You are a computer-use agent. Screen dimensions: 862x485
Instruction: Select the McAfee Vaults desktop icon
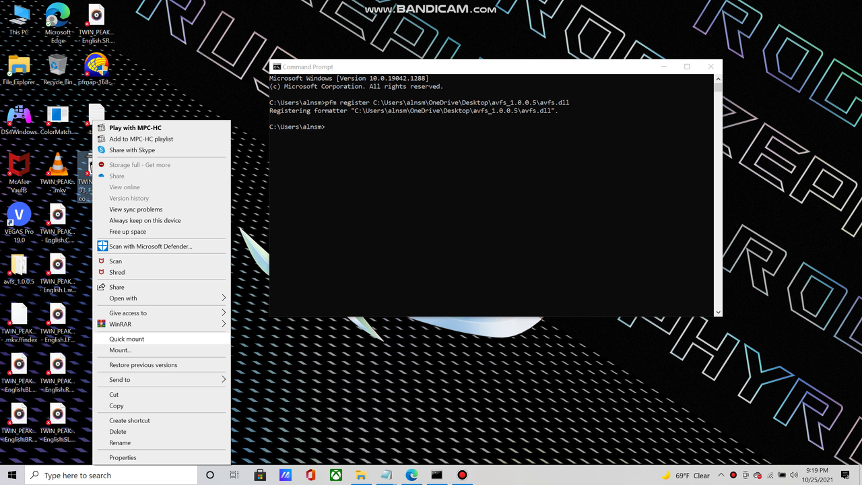[19, 173]
